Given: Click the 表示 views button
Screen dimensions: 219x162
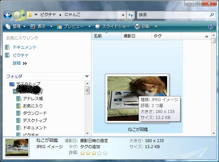Looking at the screenshot, I should click(38, 26).
